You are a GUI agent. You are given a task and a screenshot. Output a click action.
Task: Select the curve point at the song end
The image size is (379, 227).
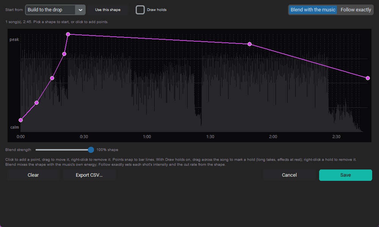tap(368, 78)
